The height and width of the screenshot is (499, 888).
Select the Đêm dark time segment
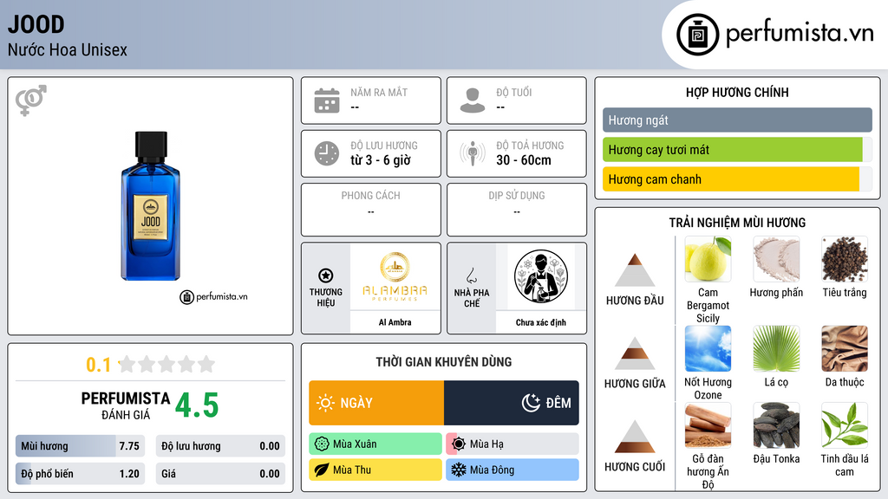pos(512,403)
